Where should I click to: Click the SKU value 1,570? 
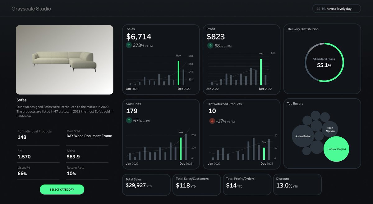click(24, 157)
